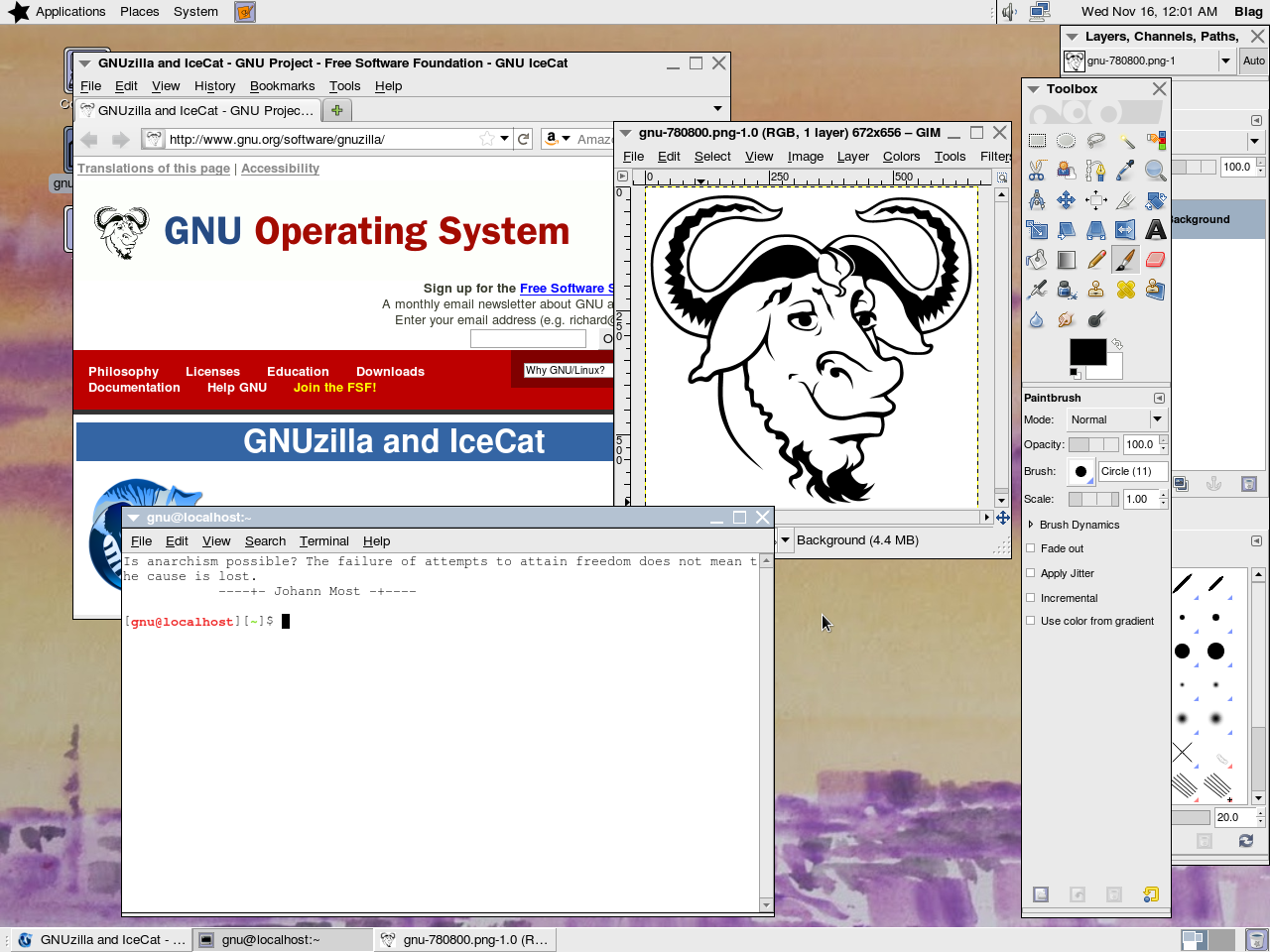Open the Terminal menu in terminal window

[323, 541]
